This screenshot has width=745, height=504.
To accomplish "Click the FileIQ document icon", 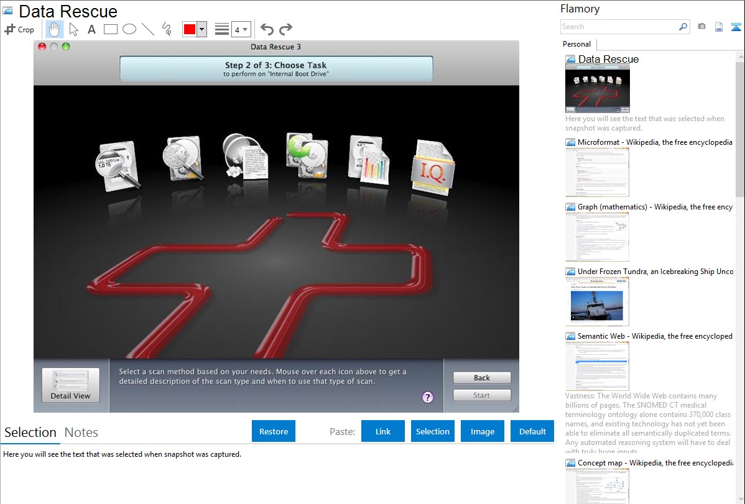I will 432,168.
